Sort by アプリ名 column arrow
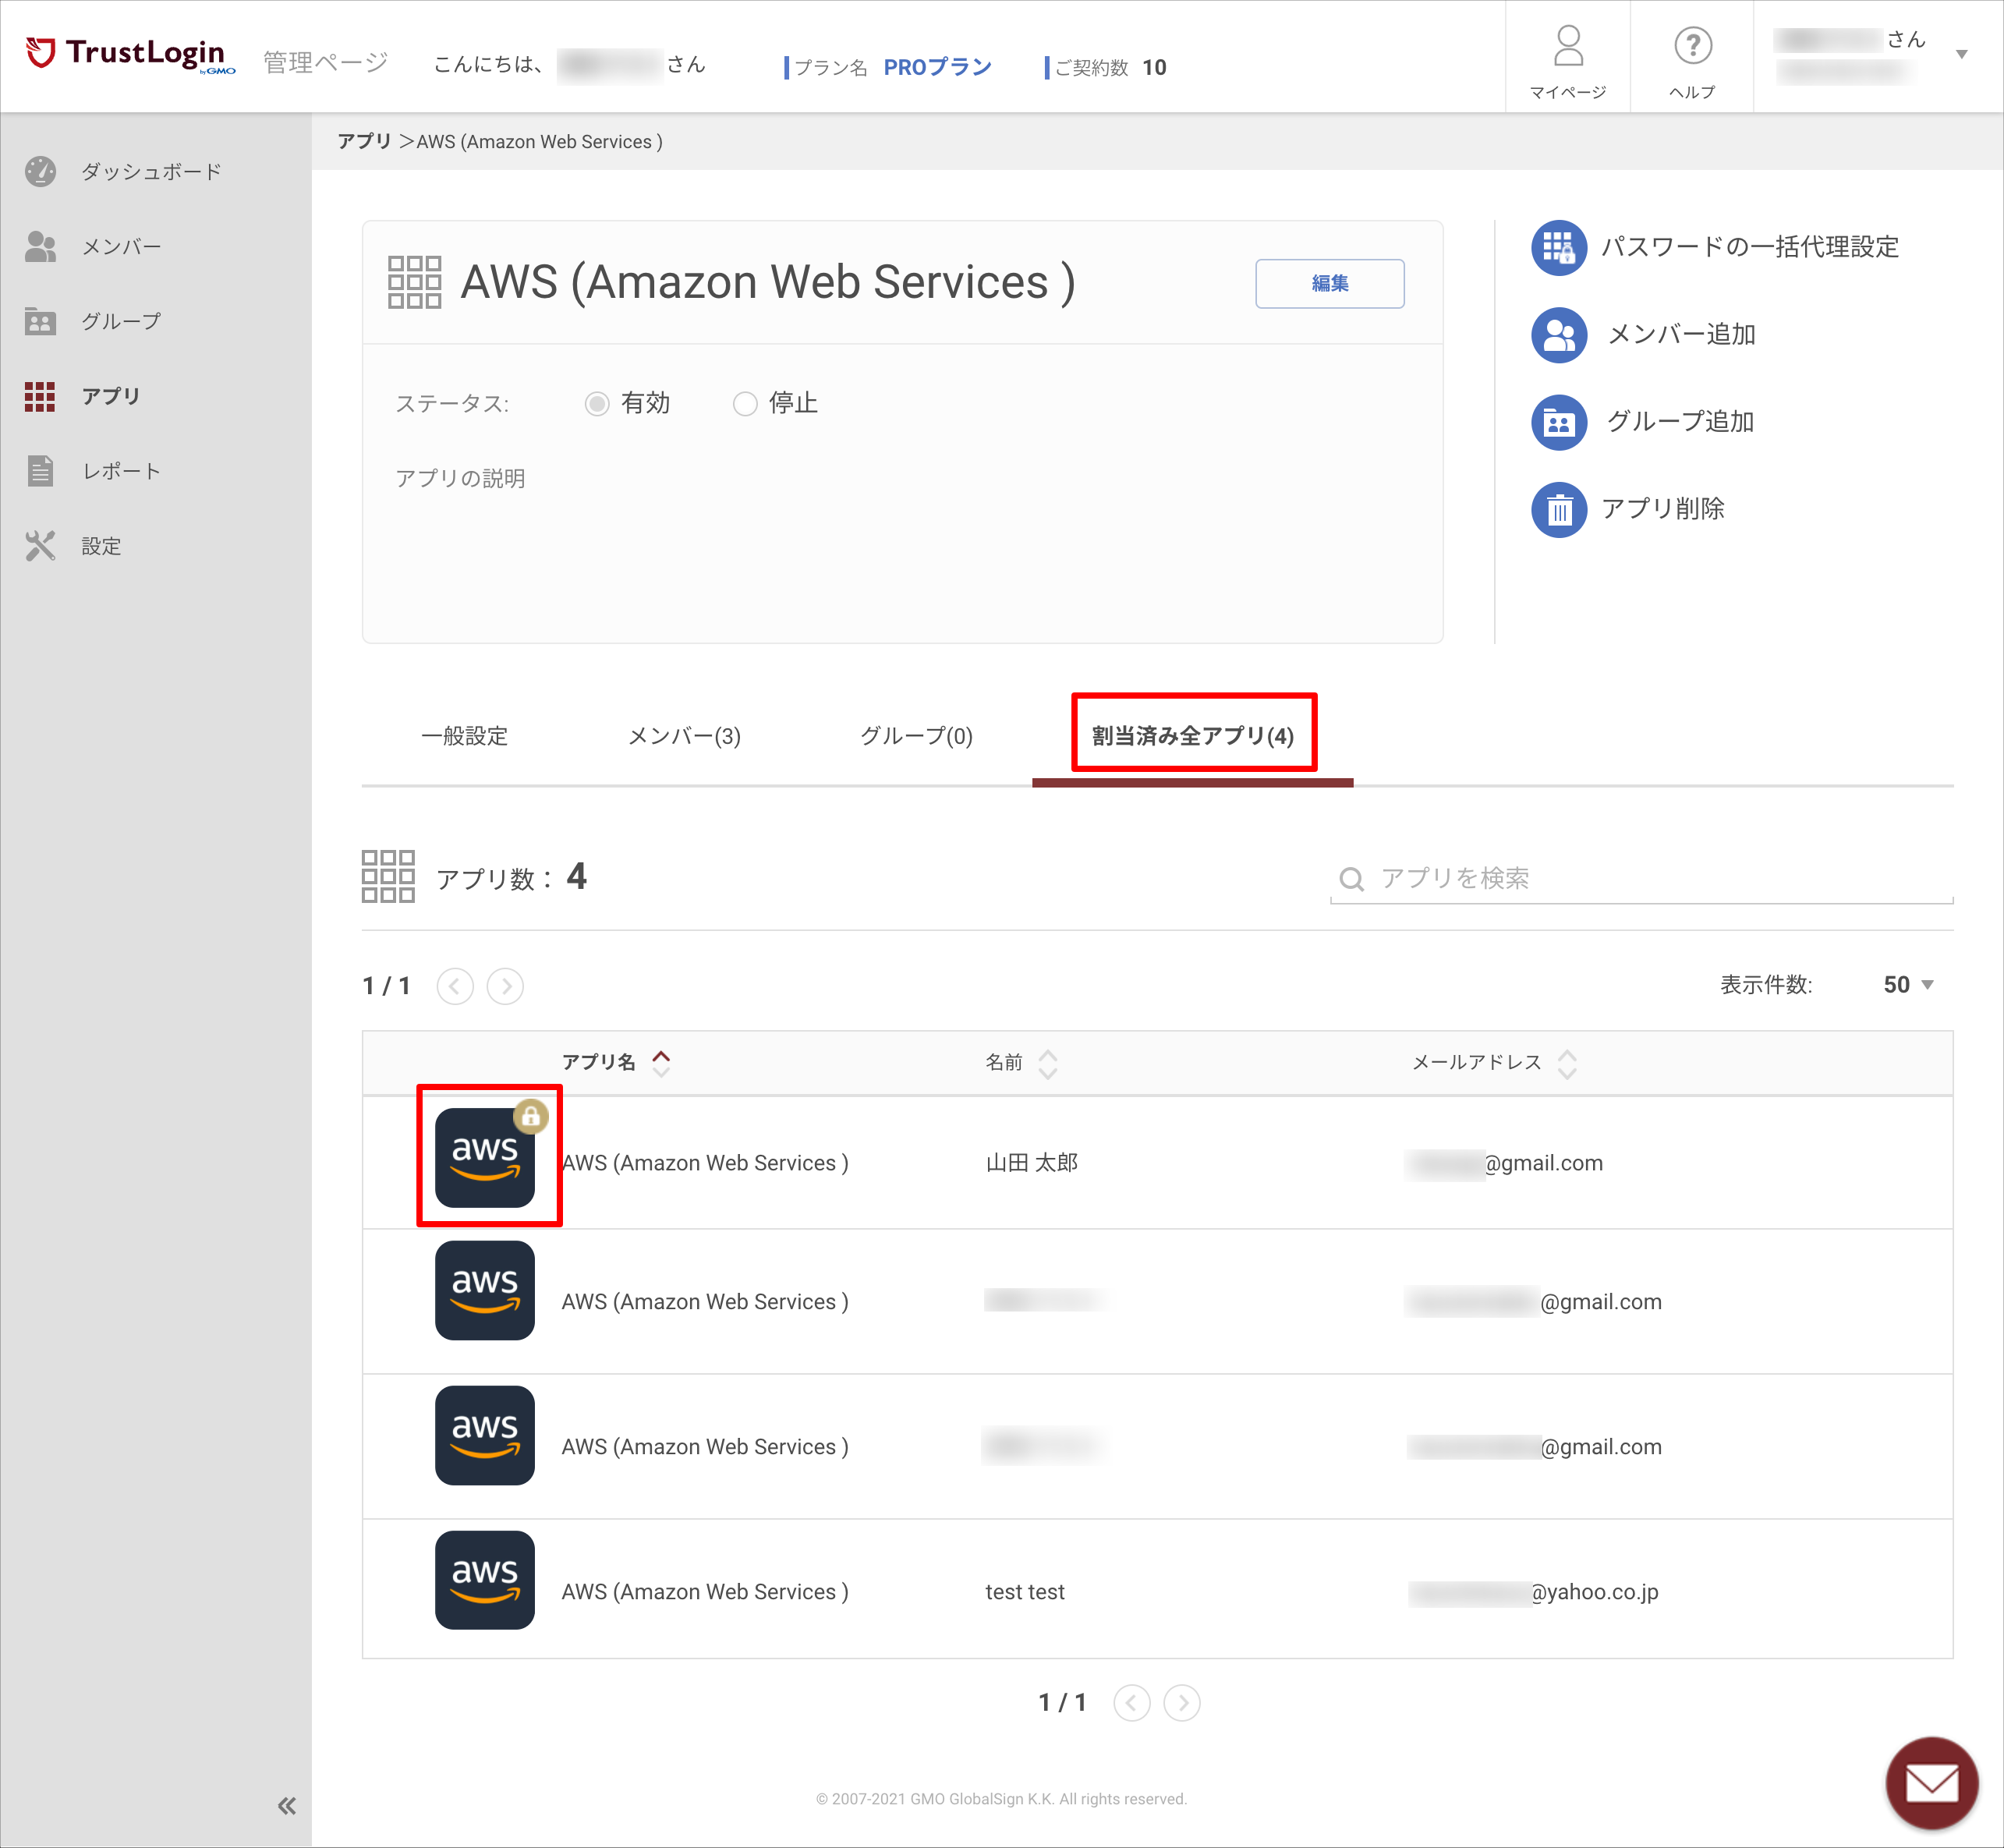Screen dimensions: 2004x1848 (x=661, y=1063)
